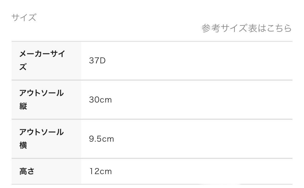
Task: Click the 高さ row label
Action: click(27, 171)
